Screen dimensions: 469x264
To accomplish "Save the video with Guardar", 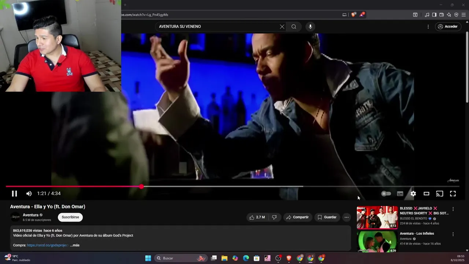I will click(327, 217).
